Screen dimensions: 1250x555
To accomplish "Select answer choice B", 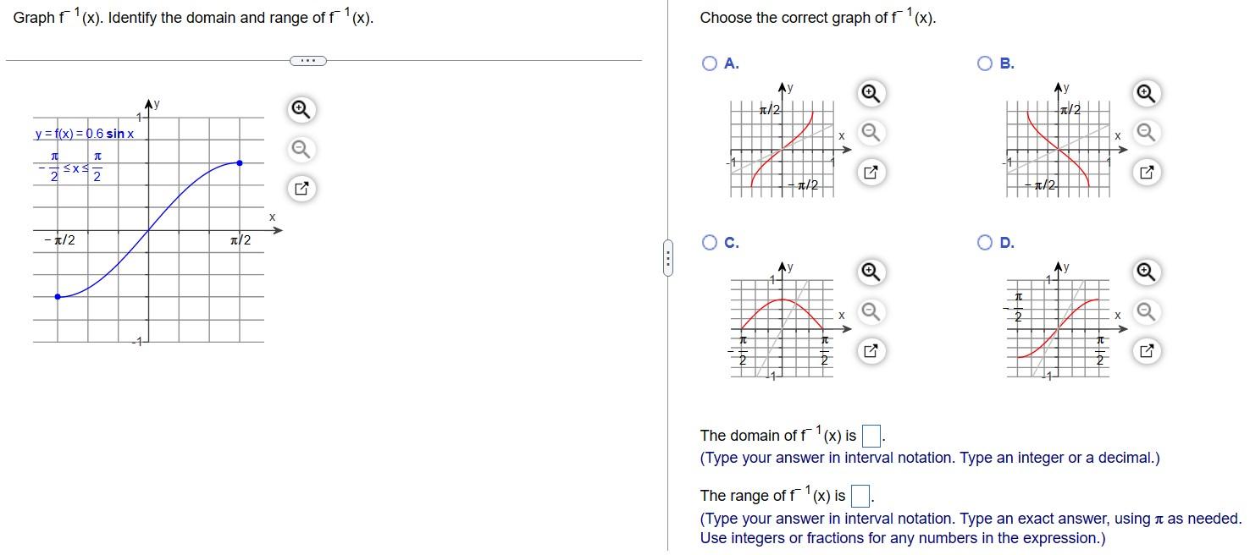I will click(983, 63).
